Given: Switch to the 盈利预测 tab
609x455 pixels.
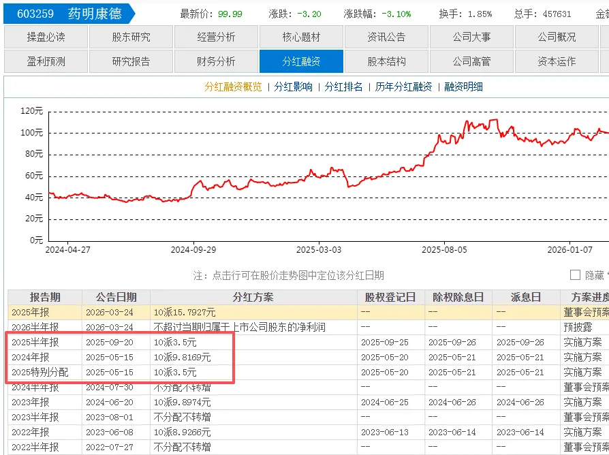Looking at the screenshot, I should click(46, 61).
